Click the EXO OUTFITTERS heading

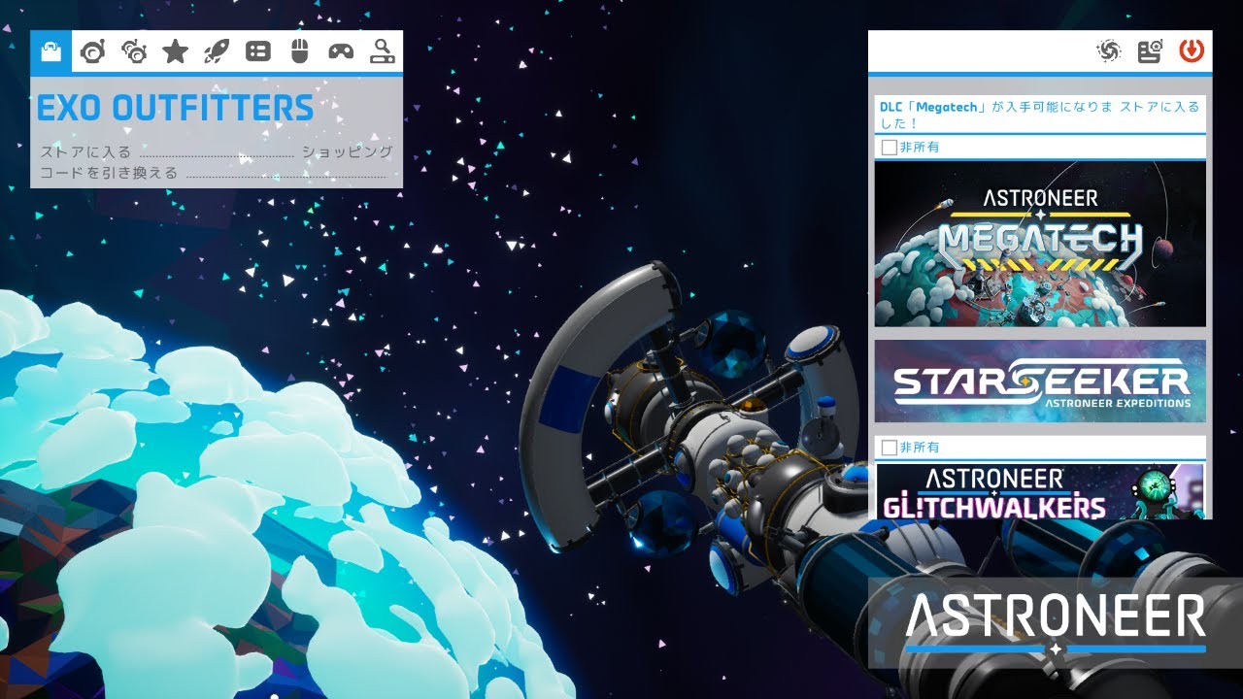tap(175, 108)
